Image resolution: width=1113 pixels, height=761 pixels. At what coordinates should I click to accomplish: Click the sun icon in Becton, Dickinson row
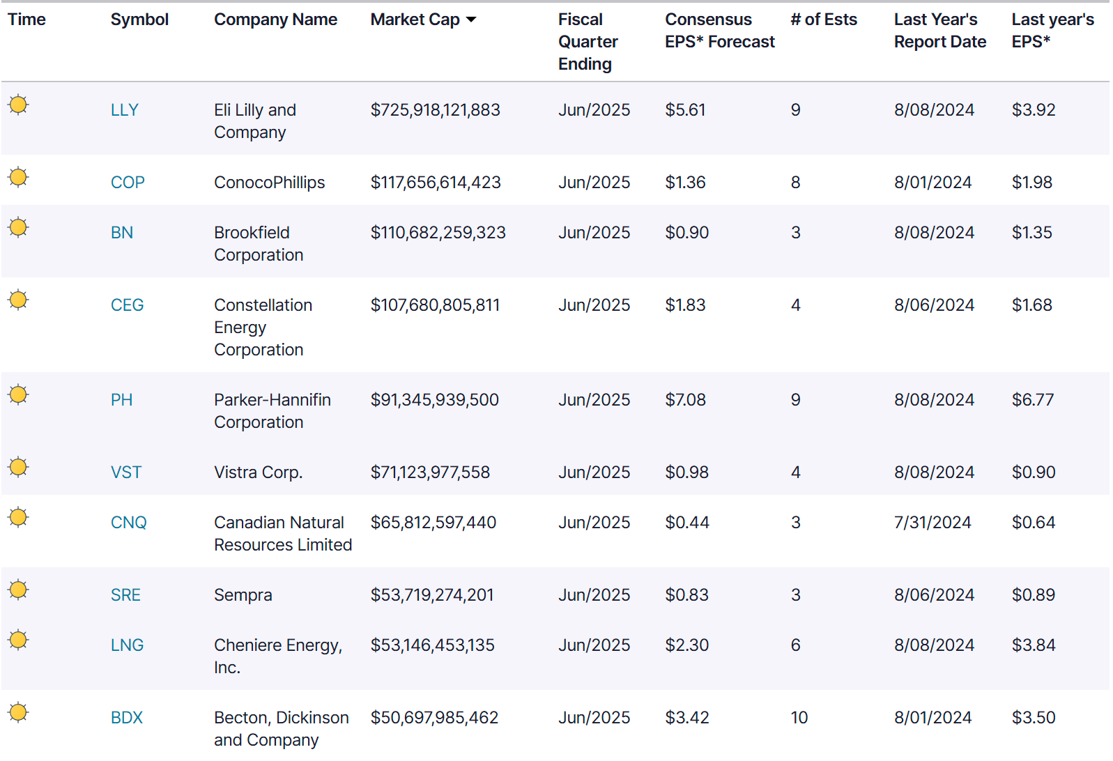(x=19, y=713)
